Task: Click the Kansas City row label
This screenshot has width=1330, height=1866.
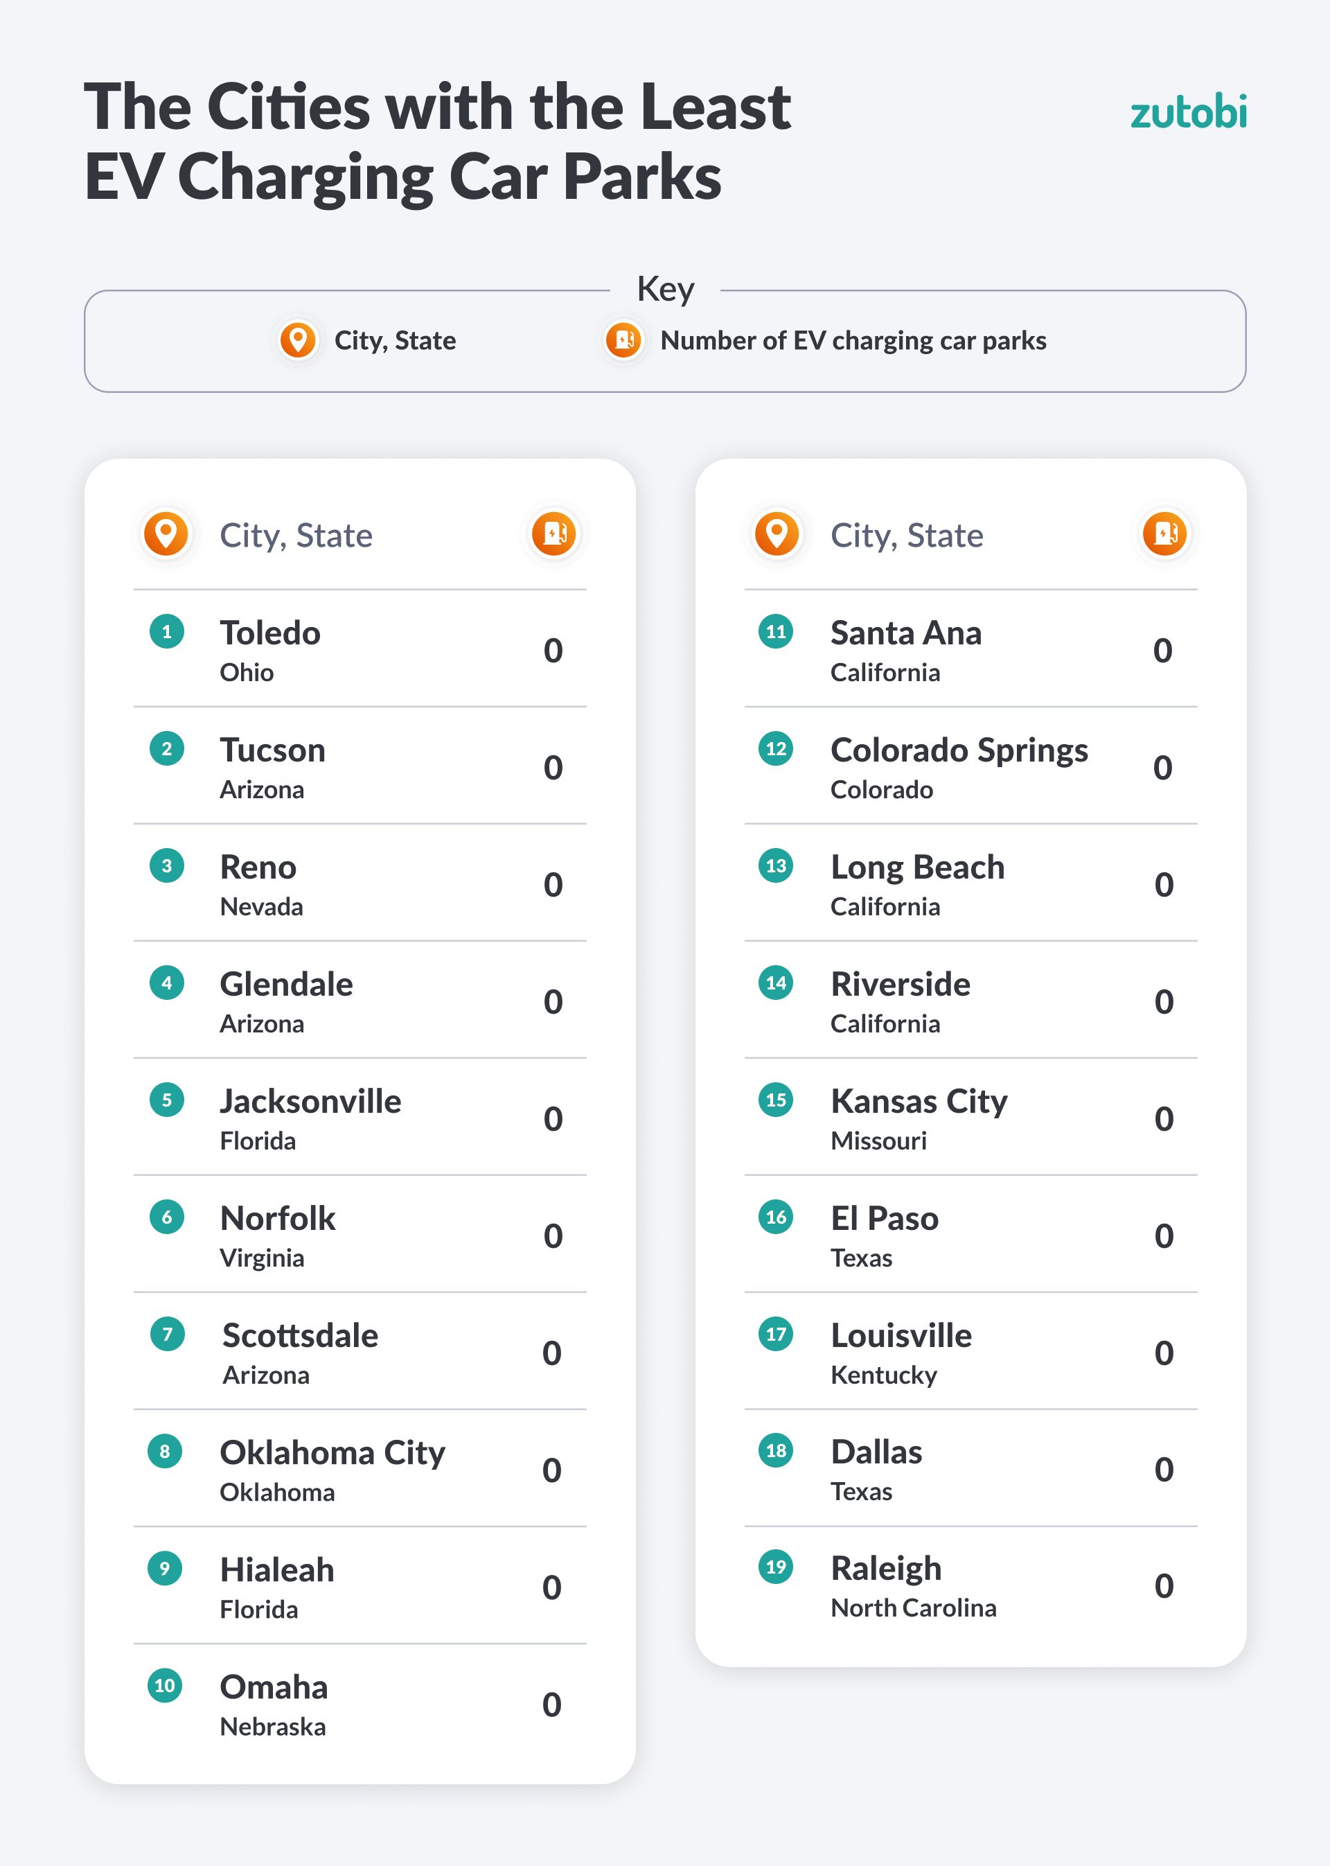Action: 919,1102
